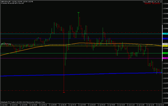Select the yellow price label on the price axis
The height and width of the screenshot is (106, 168).
point(165,46)
